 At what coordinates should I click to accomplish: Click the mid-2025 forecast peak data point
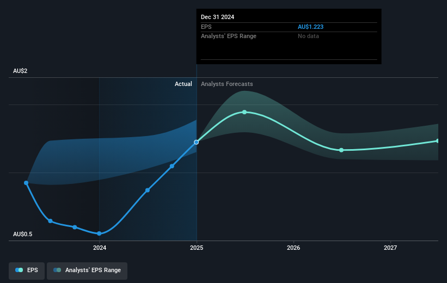click(244, 112)
